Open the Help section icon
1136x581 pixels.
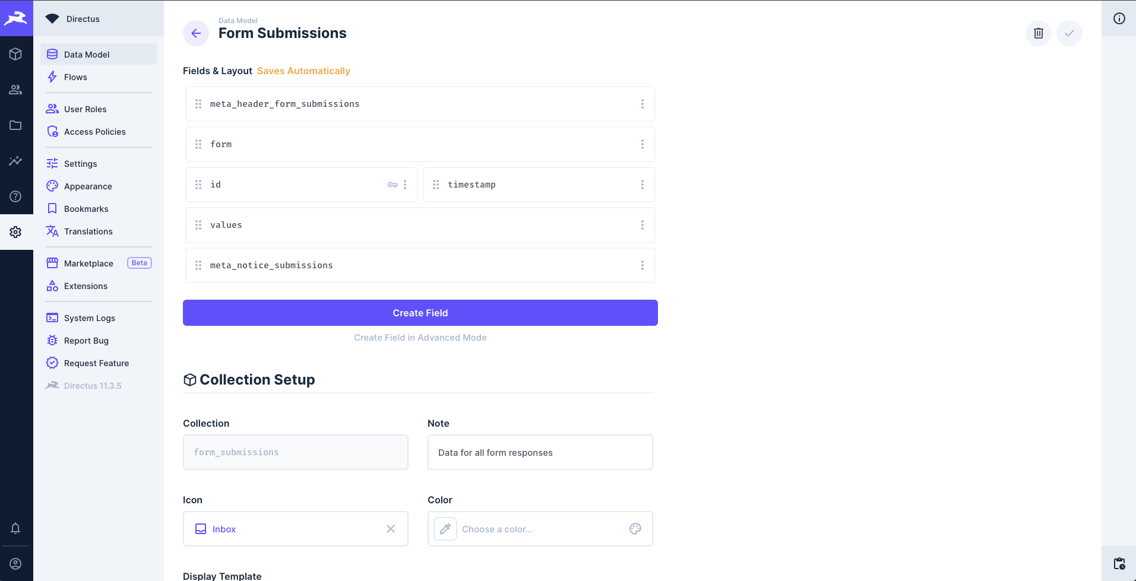(x=15, y=196)
